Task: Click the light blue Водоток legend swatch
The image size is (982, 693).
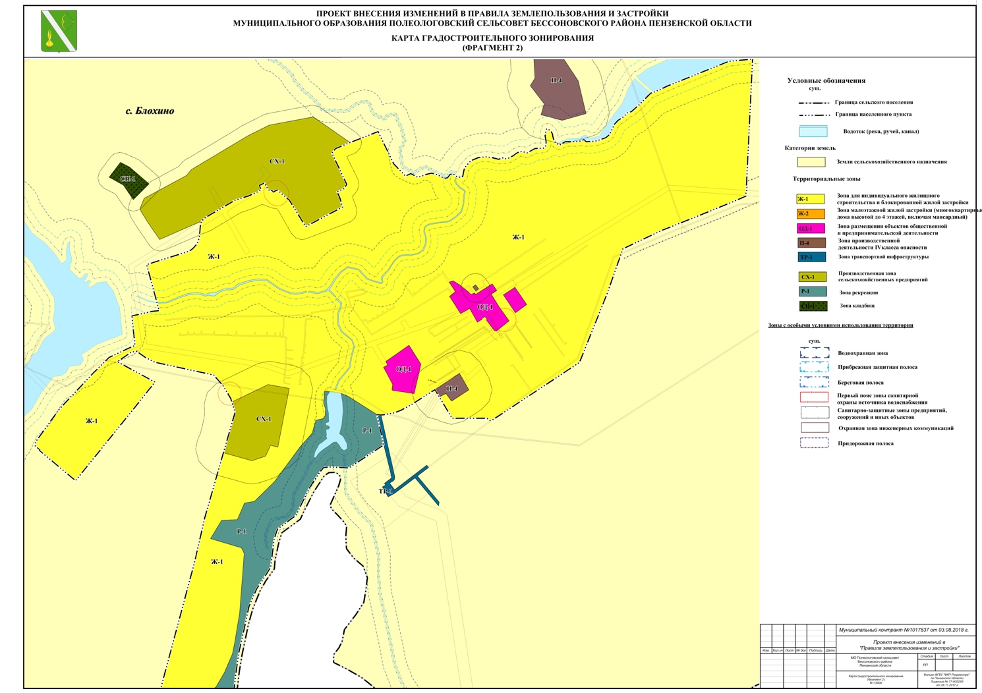Action: pos(813,131)
